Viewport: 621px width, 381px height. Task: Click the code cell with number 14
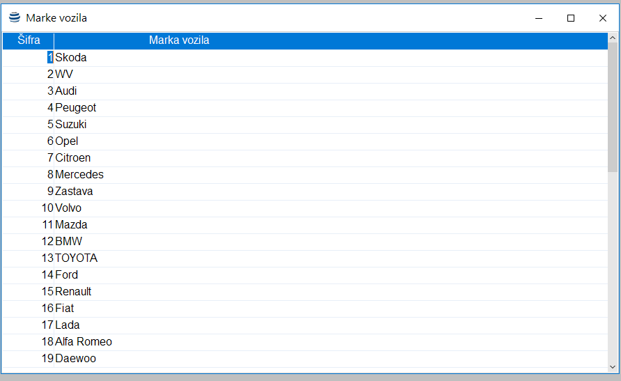coord(47,275)
